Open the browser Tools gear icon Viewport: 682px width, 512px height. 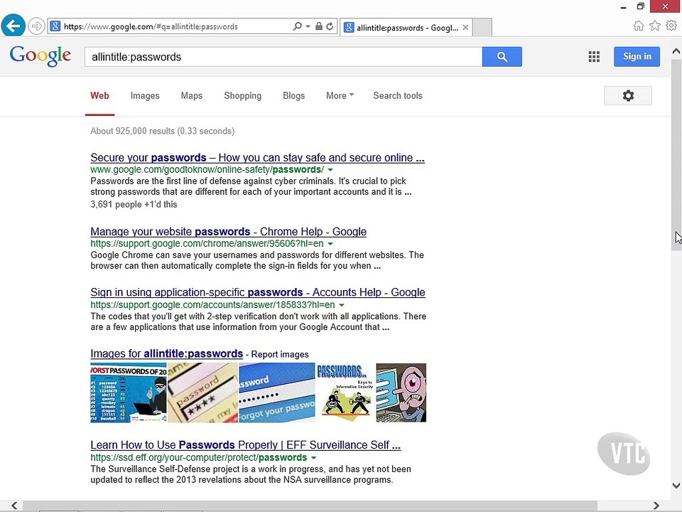coord(671,26)
